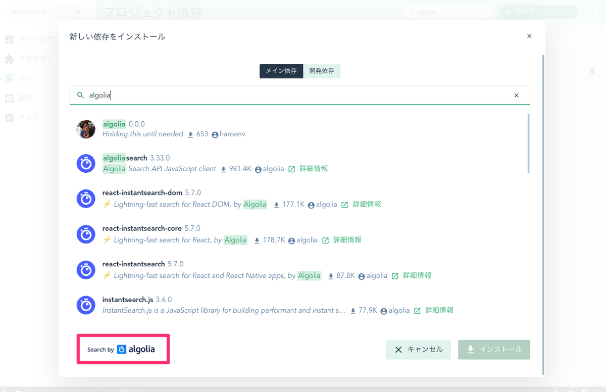Click the algolia search input field
Viewport: 606px width, 392px height.
click(x=299, y=95)
